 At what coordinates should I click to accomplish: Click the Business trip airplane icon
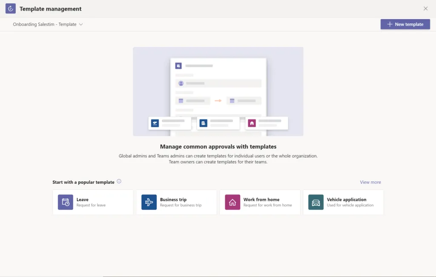149,202
